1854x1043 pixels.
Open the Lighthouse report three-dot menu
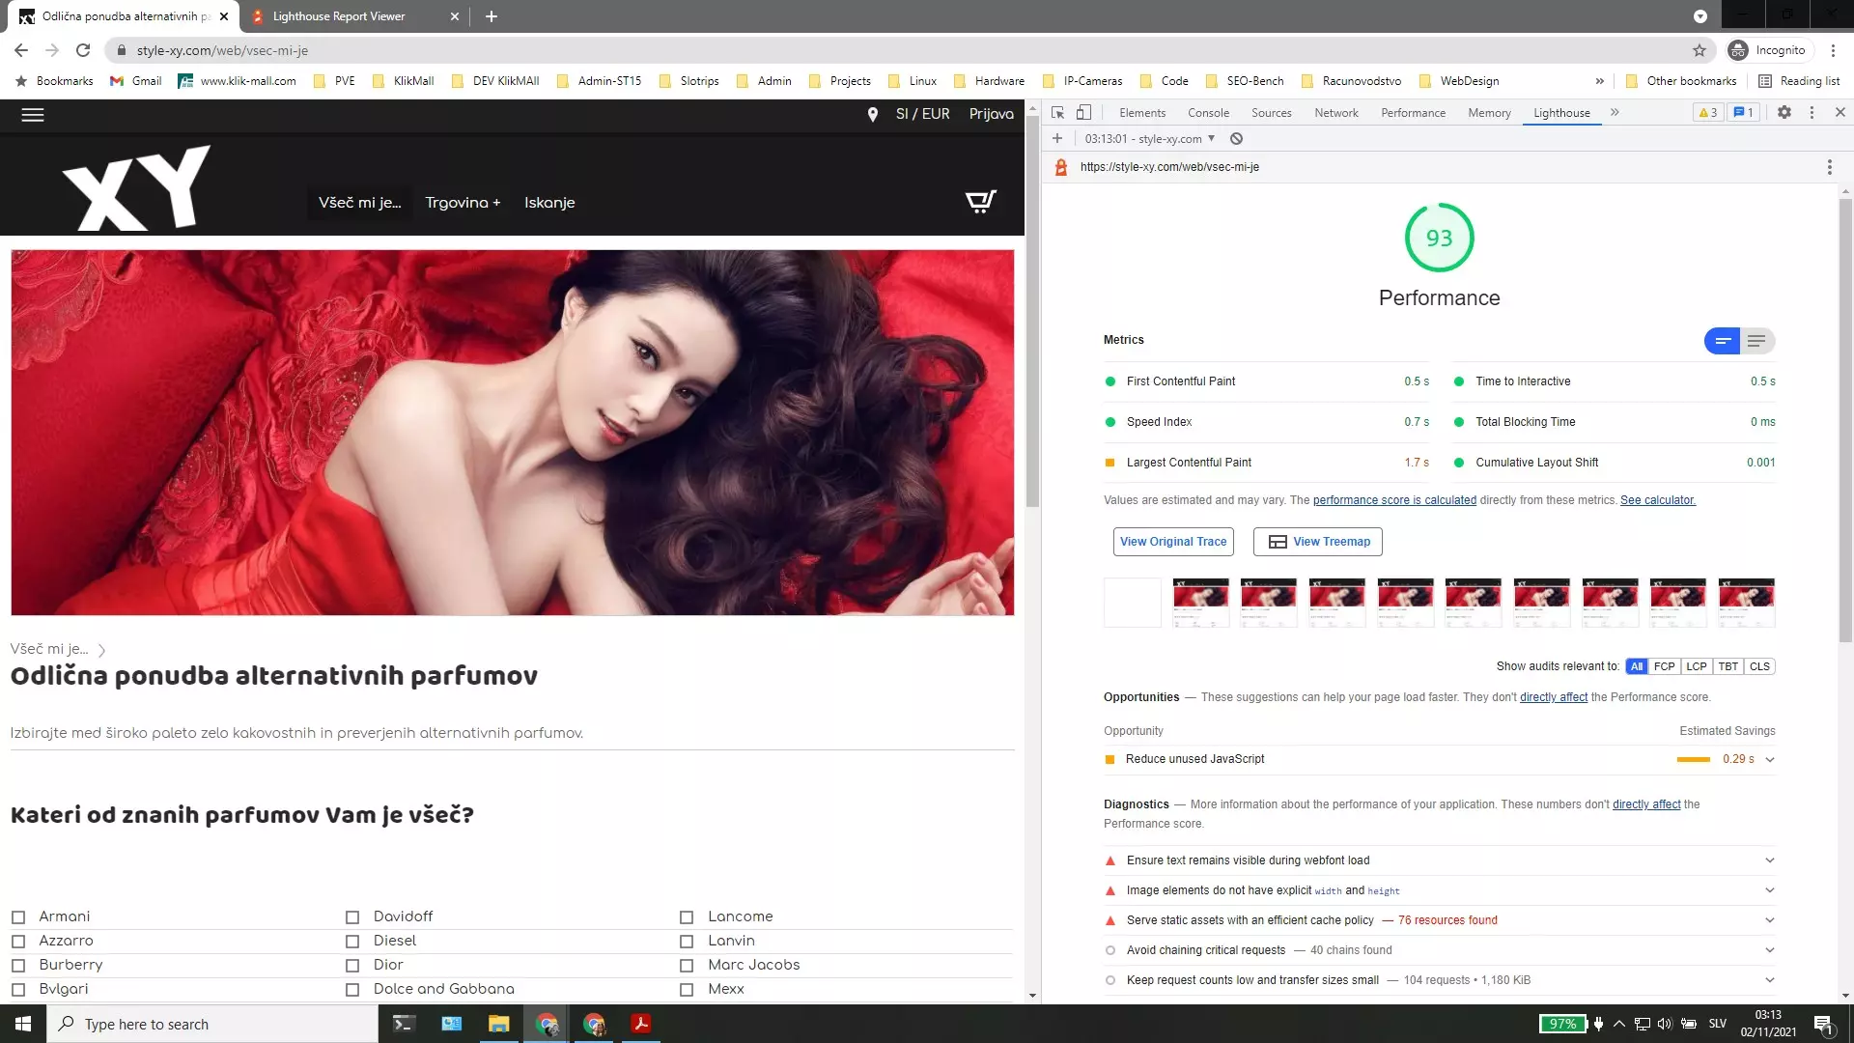click(1829, 167)
